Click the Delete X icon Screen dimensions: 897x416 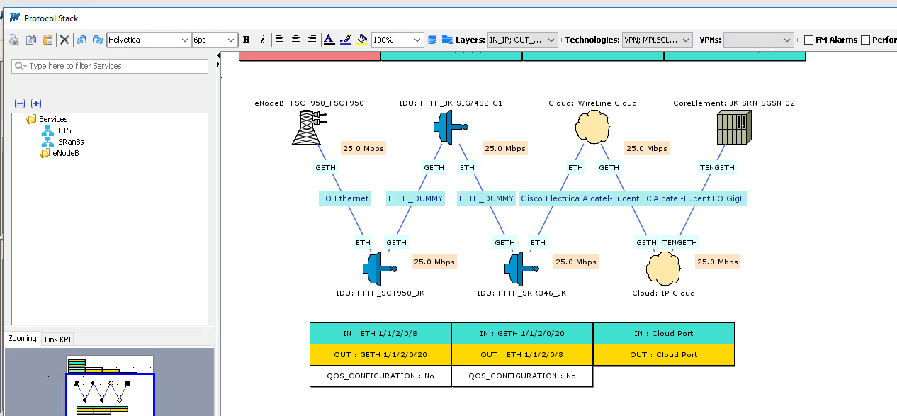point(64,40)
